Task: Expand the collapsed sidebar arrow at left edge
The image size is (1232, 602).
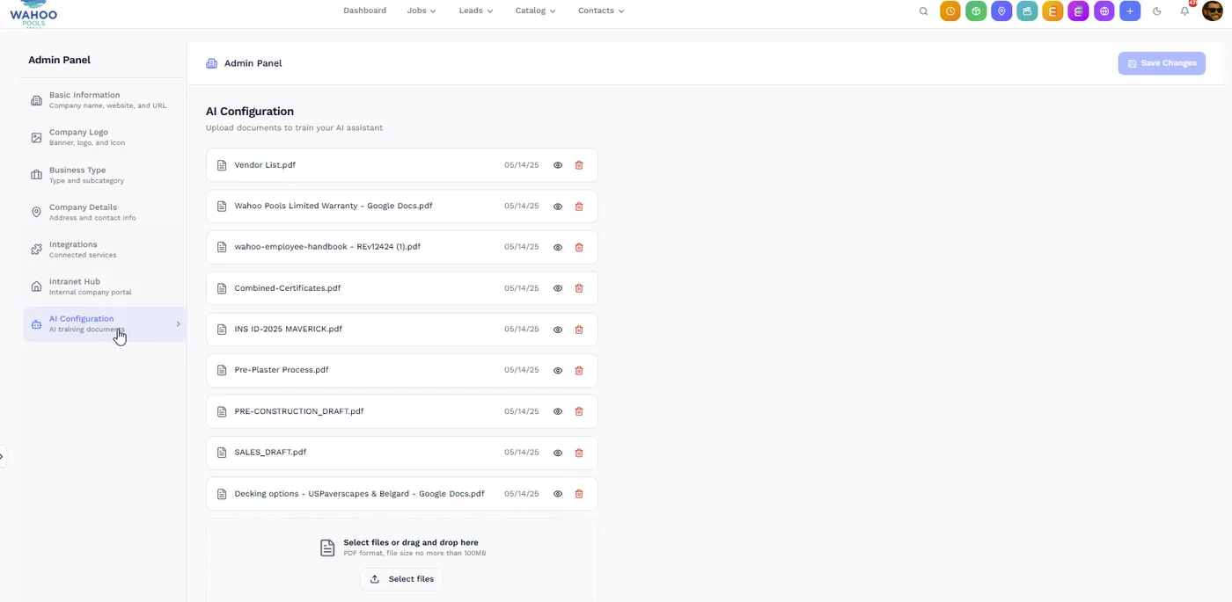Action: point(3,456)
